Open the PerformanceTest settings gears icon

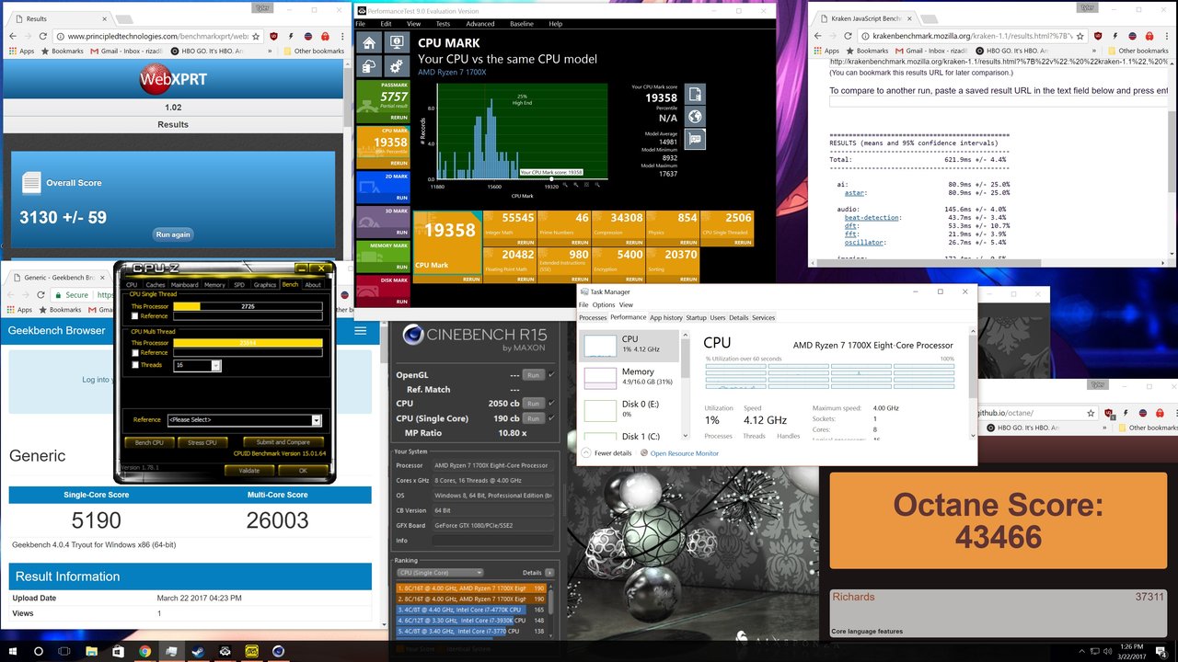click(x=396, y=66)
